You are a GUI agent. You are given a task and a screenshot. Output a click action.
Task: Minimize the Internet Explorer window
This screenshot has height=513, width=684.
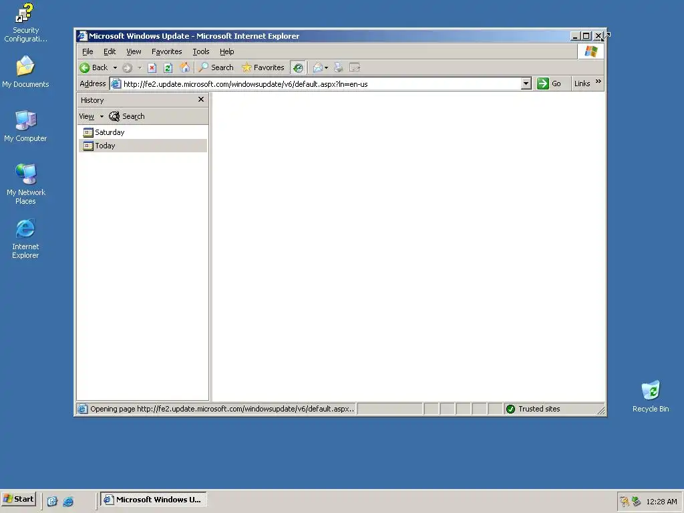(x=575, y=36)
